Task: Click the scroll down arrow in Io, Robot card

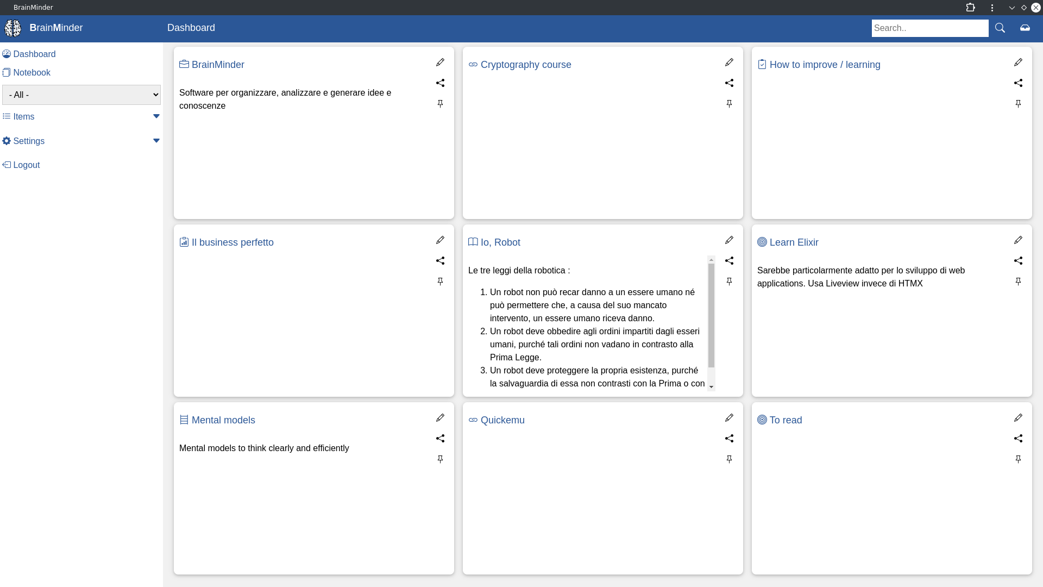Action: (x=711, y=387)
